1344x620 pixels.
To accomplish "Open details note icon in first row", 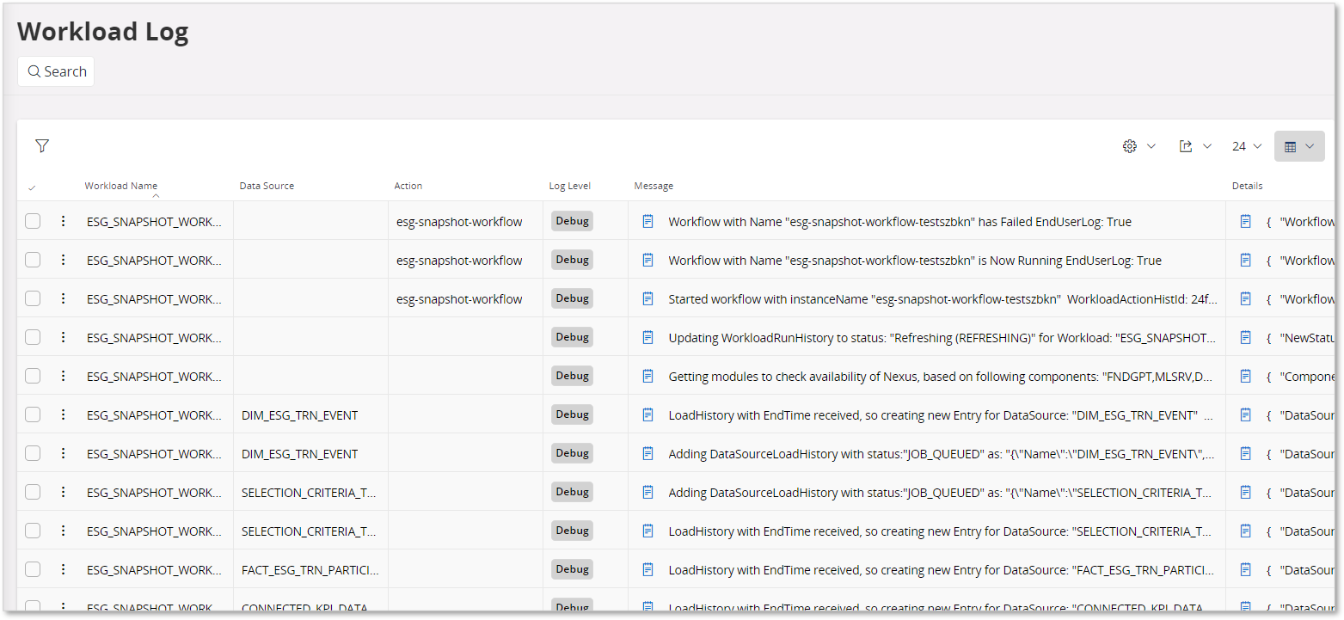I will [x=1245, y=222].
